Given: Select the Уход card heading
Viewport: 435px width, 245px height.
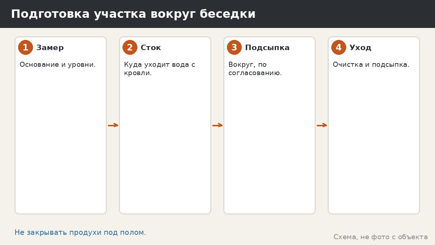Looking at the screenshot, I should 360,48.
